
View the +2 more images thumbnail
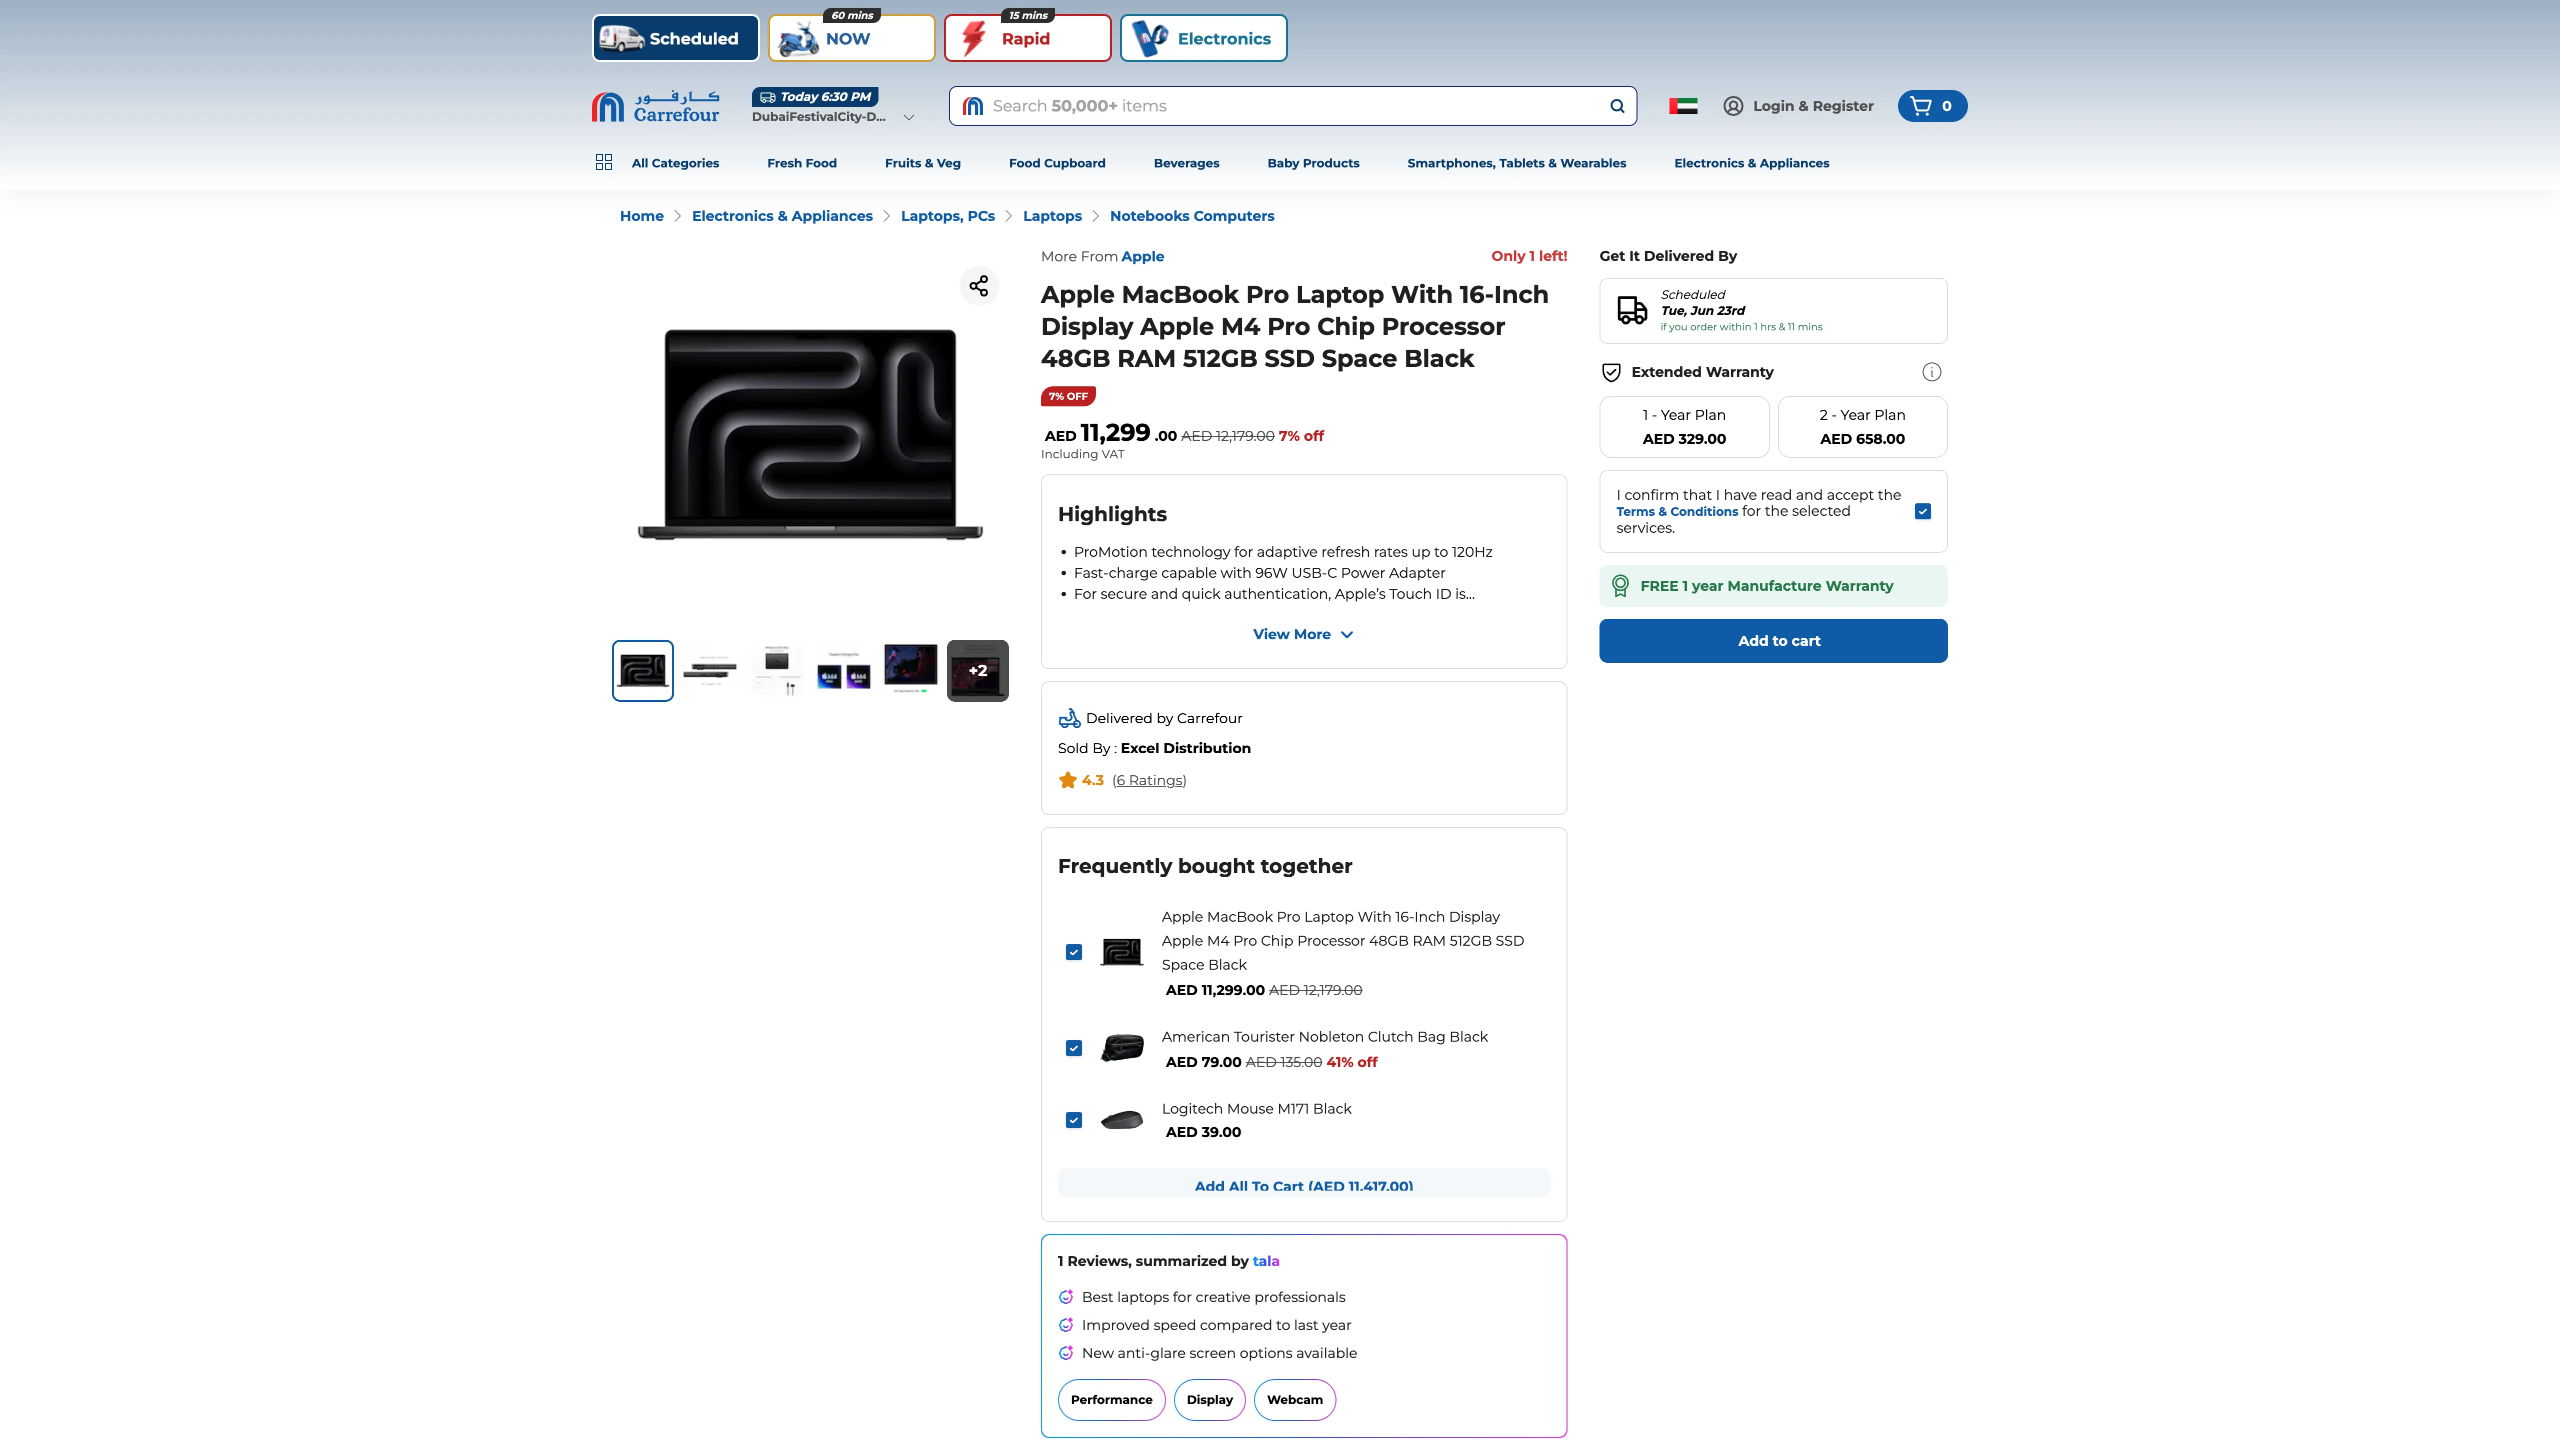(x=977, y=671)
